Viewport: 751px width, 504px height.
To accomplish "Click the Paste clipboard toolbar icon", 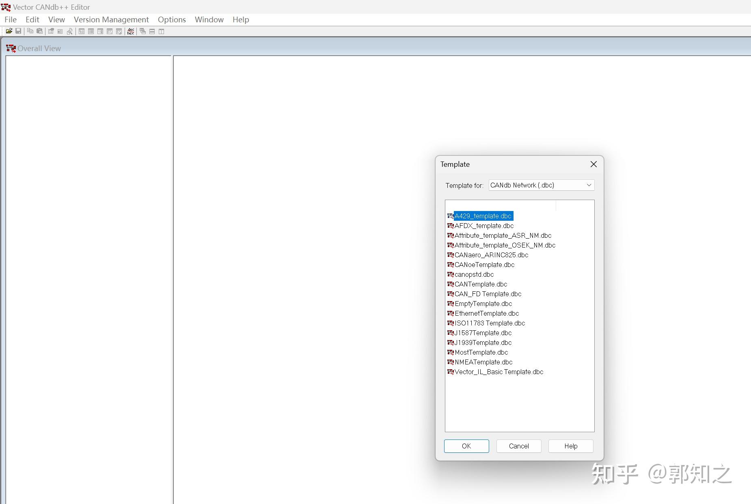I will pyautogui.click(x=39, y=31).
